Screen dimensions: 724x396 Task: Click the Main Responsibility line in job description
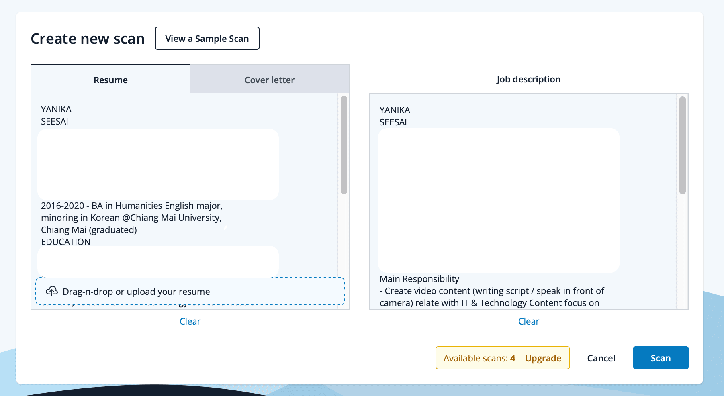tap(419, 279)
